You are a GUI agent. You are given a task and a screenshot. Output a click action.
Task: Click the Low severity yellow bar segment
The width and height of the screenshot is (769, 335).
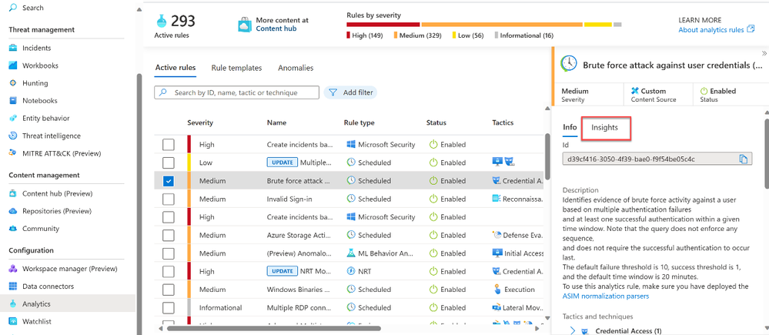[598, 25]
